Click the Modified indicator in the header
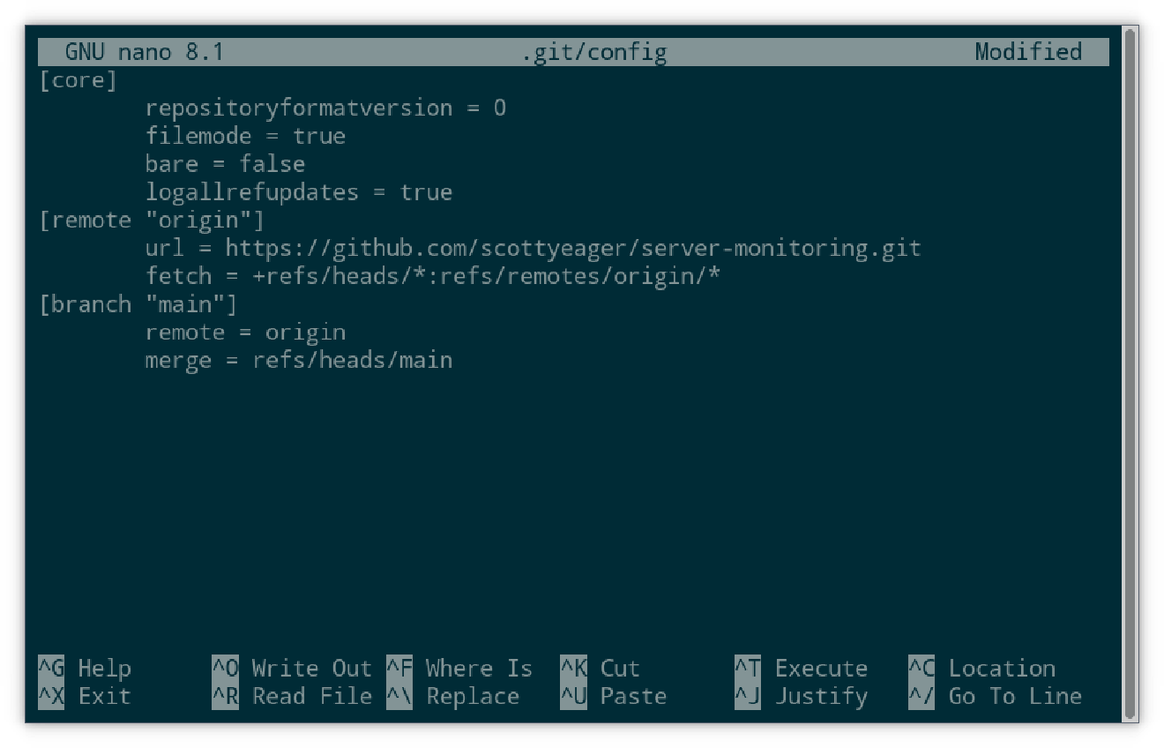The image size is (1164, 748). click(x=1027, y=52)
